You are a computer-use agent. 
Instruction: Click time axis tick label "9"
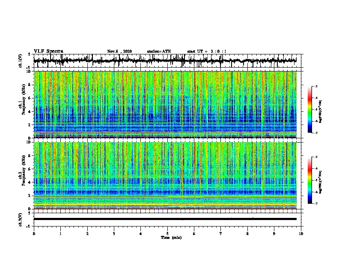[x=274, y=234]
